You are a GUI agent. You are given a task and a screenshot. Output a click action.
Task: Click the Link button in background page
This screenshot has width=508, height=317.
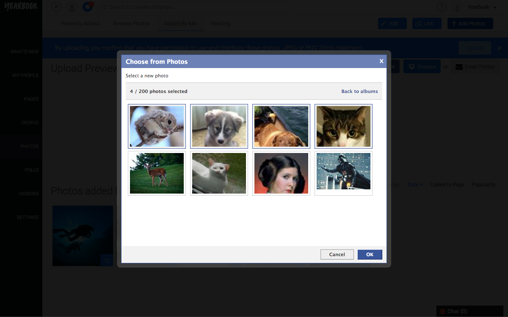(427, 24)
